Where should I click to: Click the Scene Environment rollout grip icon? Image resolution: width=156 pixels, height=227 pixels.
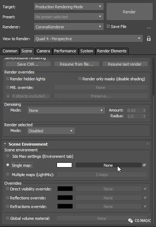147,144
